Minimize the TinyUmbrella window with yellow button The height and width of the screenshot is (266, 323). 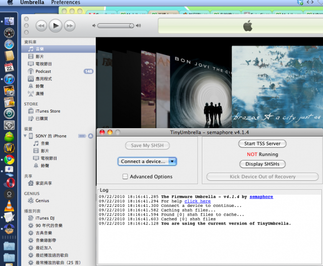tap(110, 132)
